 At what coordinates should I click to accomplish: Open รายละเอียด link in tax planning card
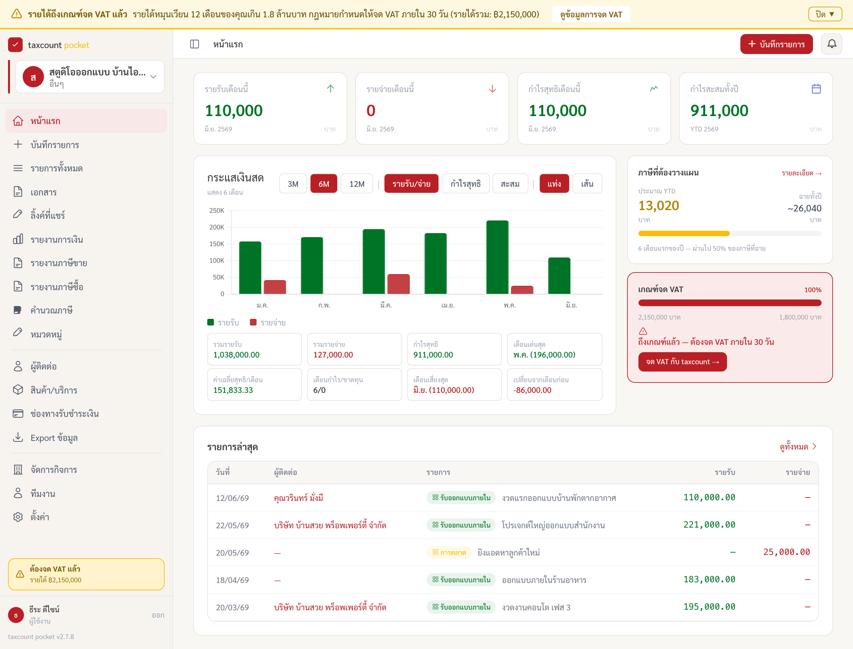pyautogui.click(x=802, y=173)
